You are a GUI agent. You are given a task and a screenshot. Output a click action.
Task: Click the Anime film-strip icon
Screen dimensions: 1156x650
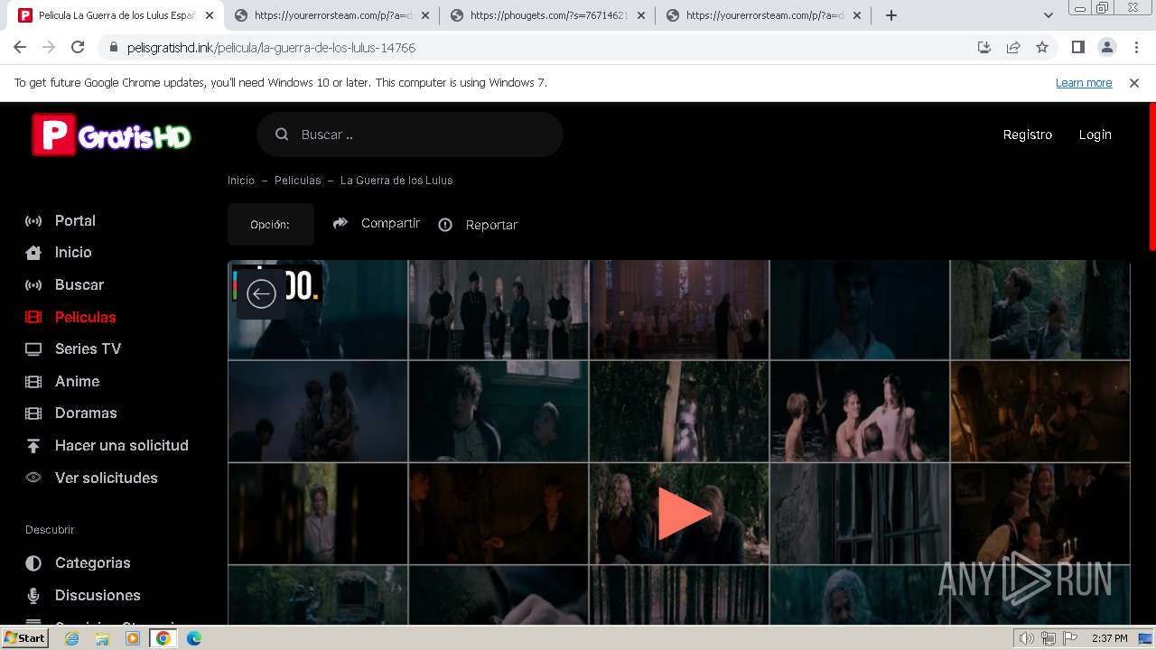pos(33,382)
